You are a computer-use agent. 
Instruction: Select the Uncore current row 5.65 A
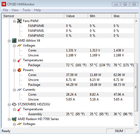pyautogui.click(x=81, y=99)
